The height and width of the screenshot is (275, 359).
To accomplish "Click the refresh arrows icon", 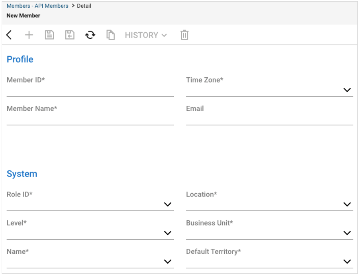I will 90,35.
